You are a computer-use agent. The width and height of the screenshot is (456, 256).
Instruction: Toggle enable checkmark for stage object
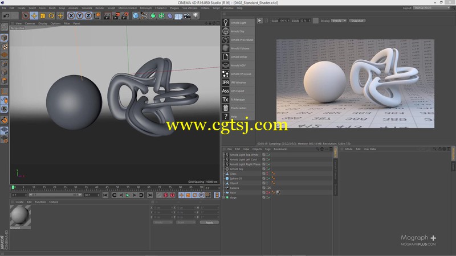(x=269, y=197)
